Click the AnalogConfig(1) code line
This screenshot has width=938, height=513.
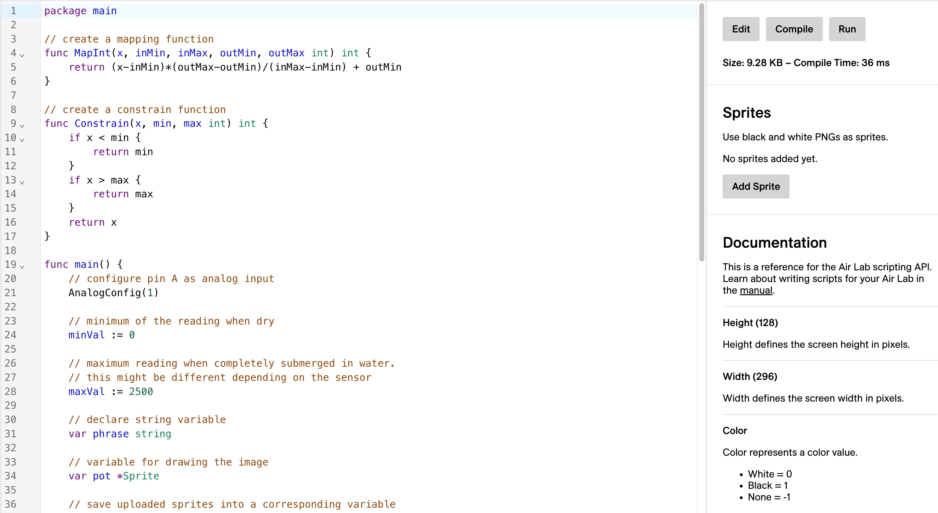[113, 293]
